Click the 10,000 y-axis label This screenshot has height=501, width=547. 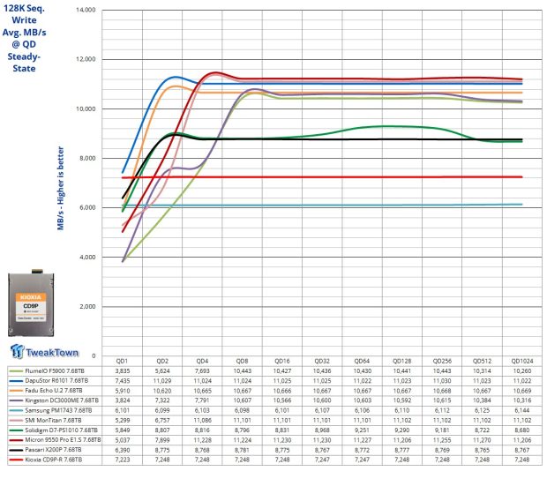(86, 108)
